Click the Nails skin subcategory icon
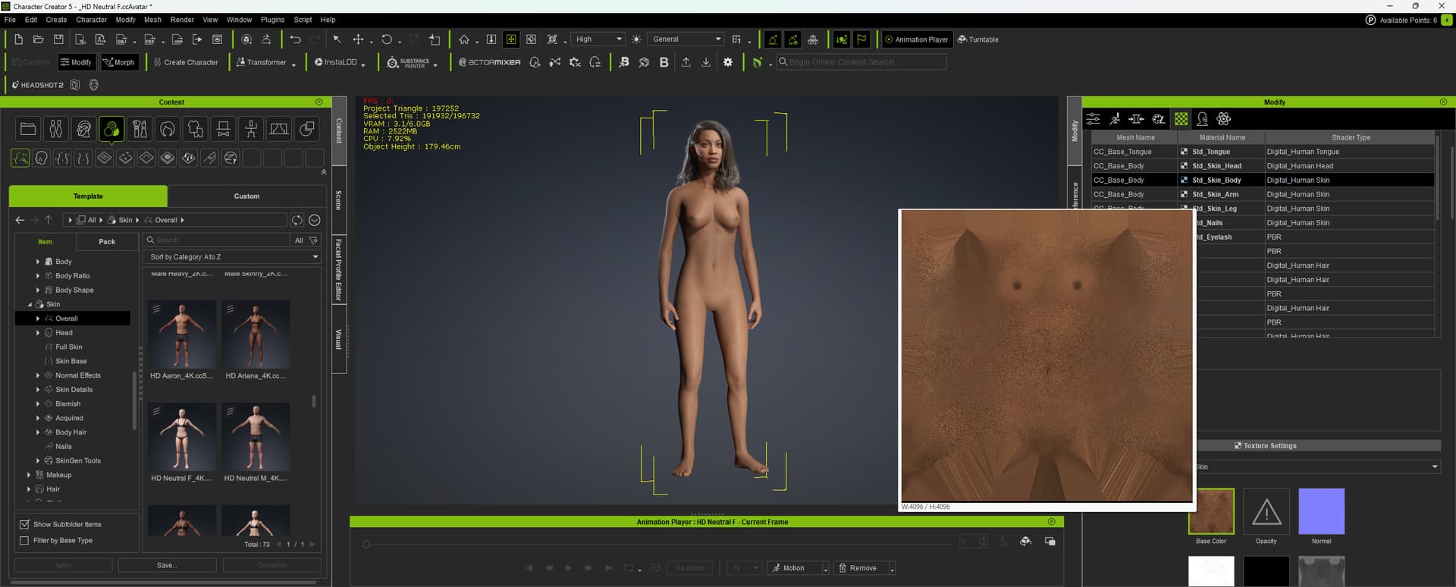Screen dimensions: 1456x587 point(209,158)
